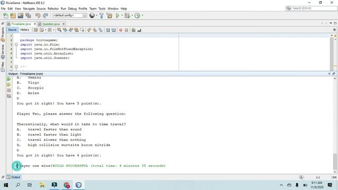Close the Question.java tab
338x190 pixels.
63,24
